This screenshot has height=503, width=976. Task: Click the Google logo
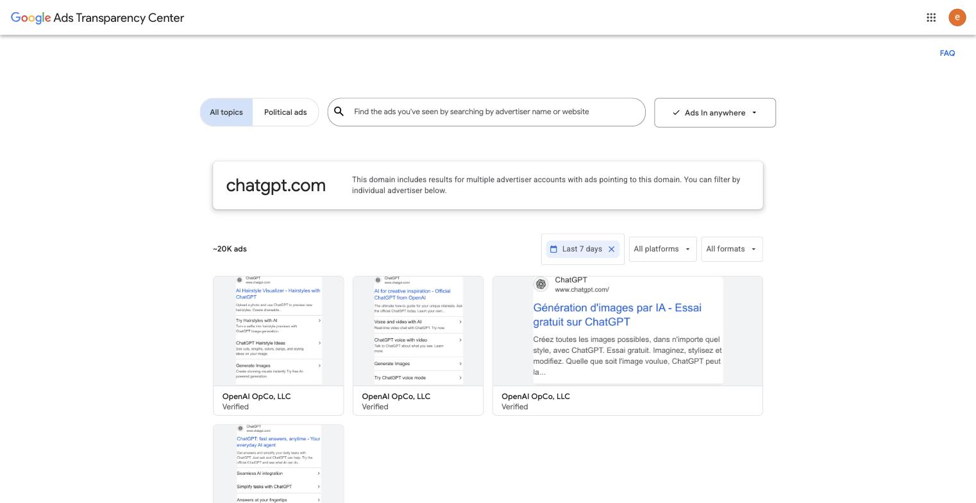[x=31, y=18]
